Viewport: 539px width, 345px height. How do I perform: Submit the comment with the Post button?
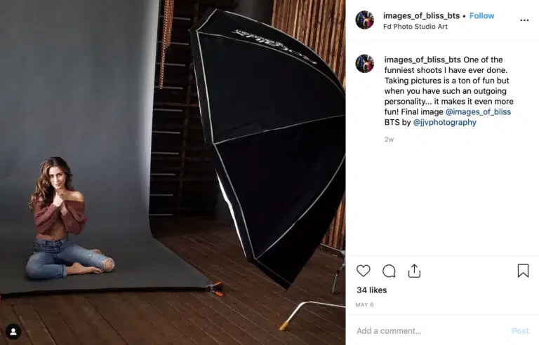tap(520, 331)
